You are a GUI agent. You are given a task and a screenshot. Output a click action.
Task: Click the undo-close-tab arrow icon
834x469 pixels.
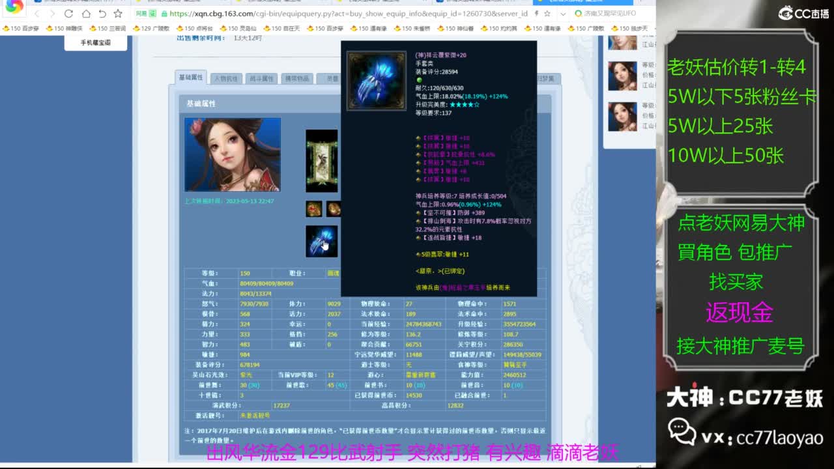tap(102, 14)
